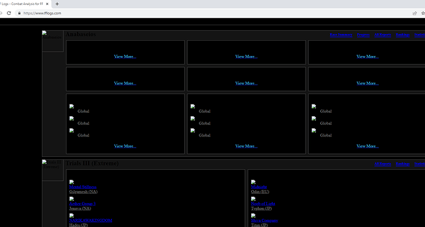The width and height of the screenshot is (425, 227).
Task: Reload the page with the refresh icon
Action: pyautogui.click(x=9, y=13)
